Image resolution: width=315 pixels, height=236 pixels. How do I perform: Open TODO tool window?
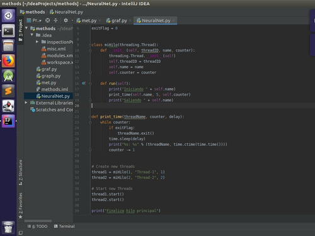click(37, 227)
